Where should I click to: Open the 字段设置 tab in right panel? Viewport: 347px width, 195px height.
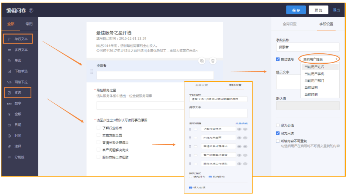(326, 24)
